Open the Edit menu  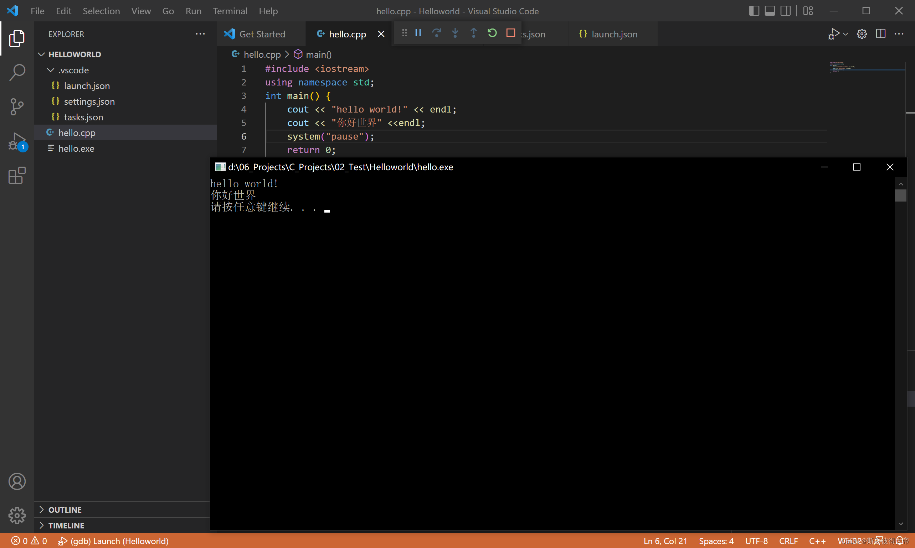pyautogui.click(x=63, y=11)
